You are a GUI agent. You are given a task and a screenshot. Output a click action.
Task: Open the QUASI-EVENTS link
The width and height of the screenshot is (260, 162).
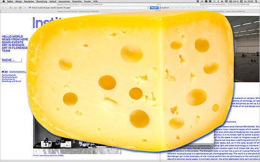coord(12,42)
